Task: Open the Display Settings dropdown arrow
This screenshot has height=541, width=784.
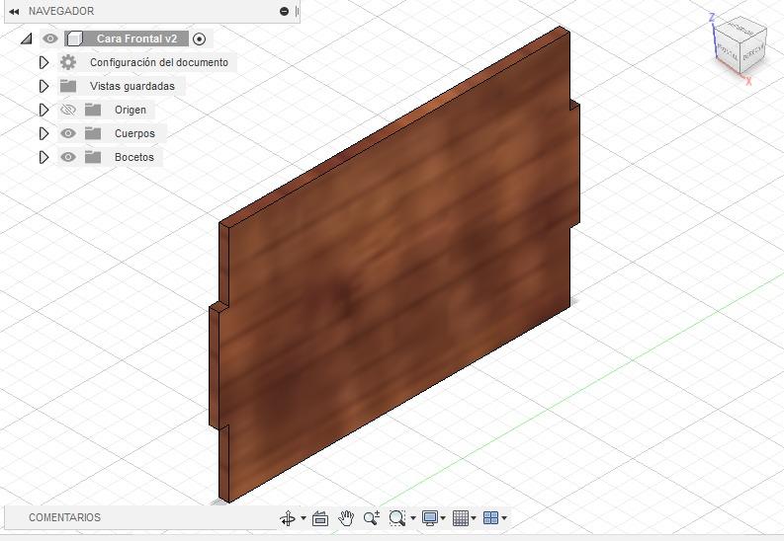Action: point(443,518)
